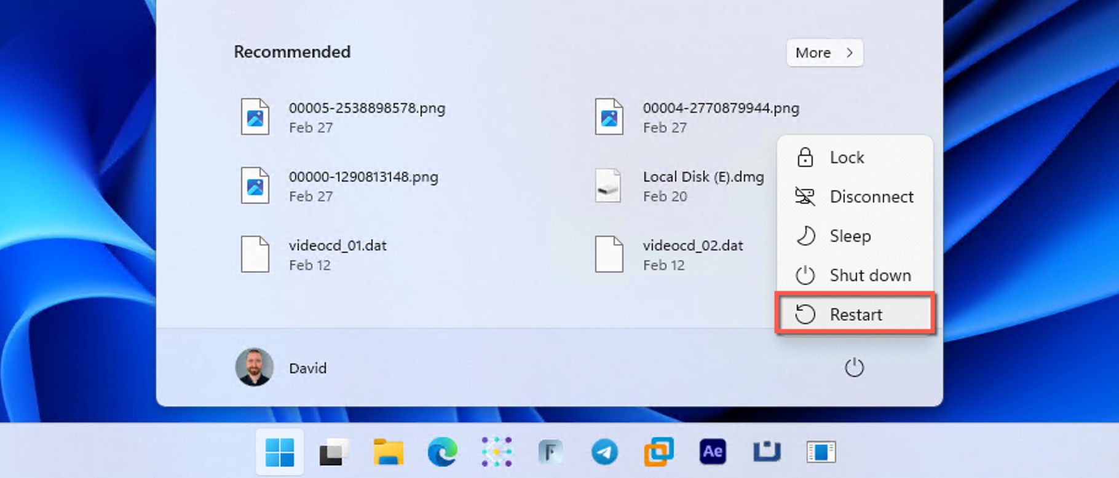Open the file name videocd_02.dat

pyautogui.click(x=693, y=246)
